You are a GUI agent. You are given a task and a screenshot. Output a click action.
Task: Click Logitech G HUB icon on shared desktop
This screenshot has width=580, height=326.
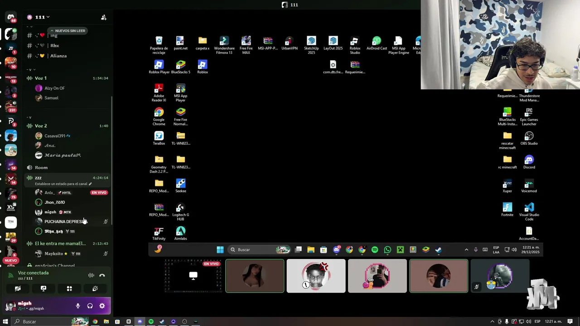[x=180, y=211]
